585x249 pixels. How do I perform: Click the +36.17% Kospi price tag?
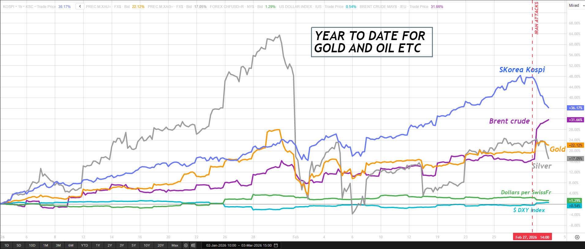pos(576,108)
